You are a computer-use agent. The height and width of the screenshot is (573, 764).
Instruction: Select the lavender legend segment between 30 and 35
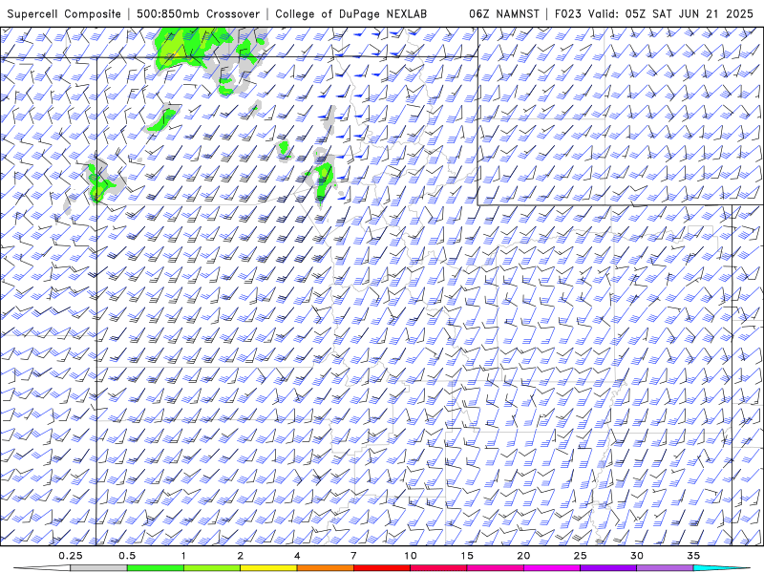point(665,568)
